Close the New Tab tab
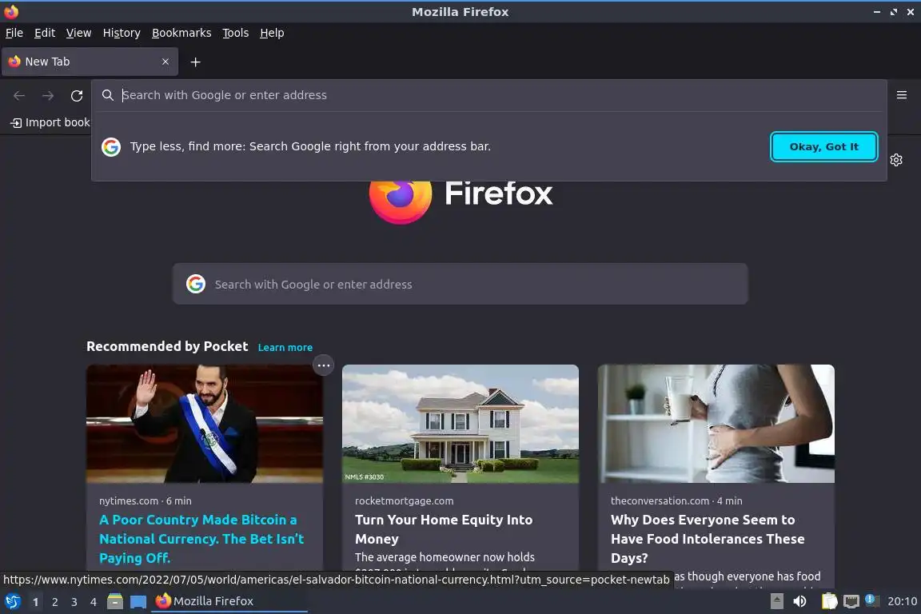 point(165,62)
